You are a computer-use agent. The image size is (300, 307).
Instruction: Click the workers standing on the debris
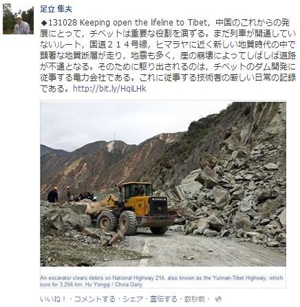pos(72,195)
